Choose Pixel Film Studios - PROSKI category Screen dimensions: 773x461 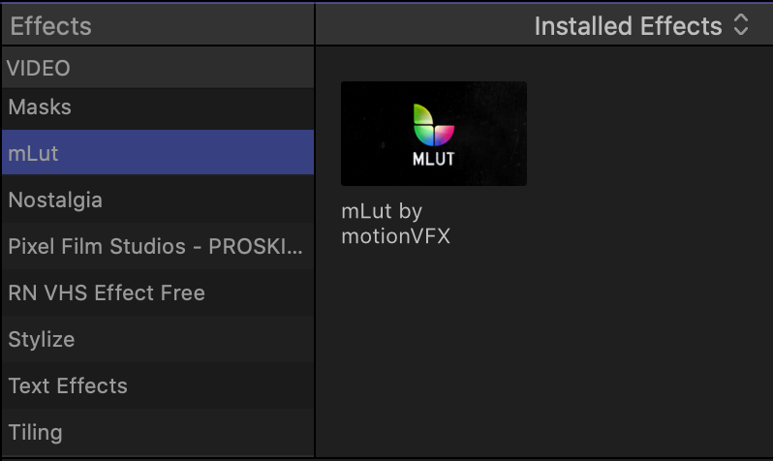pyautogui.click(x=155, y=247)
